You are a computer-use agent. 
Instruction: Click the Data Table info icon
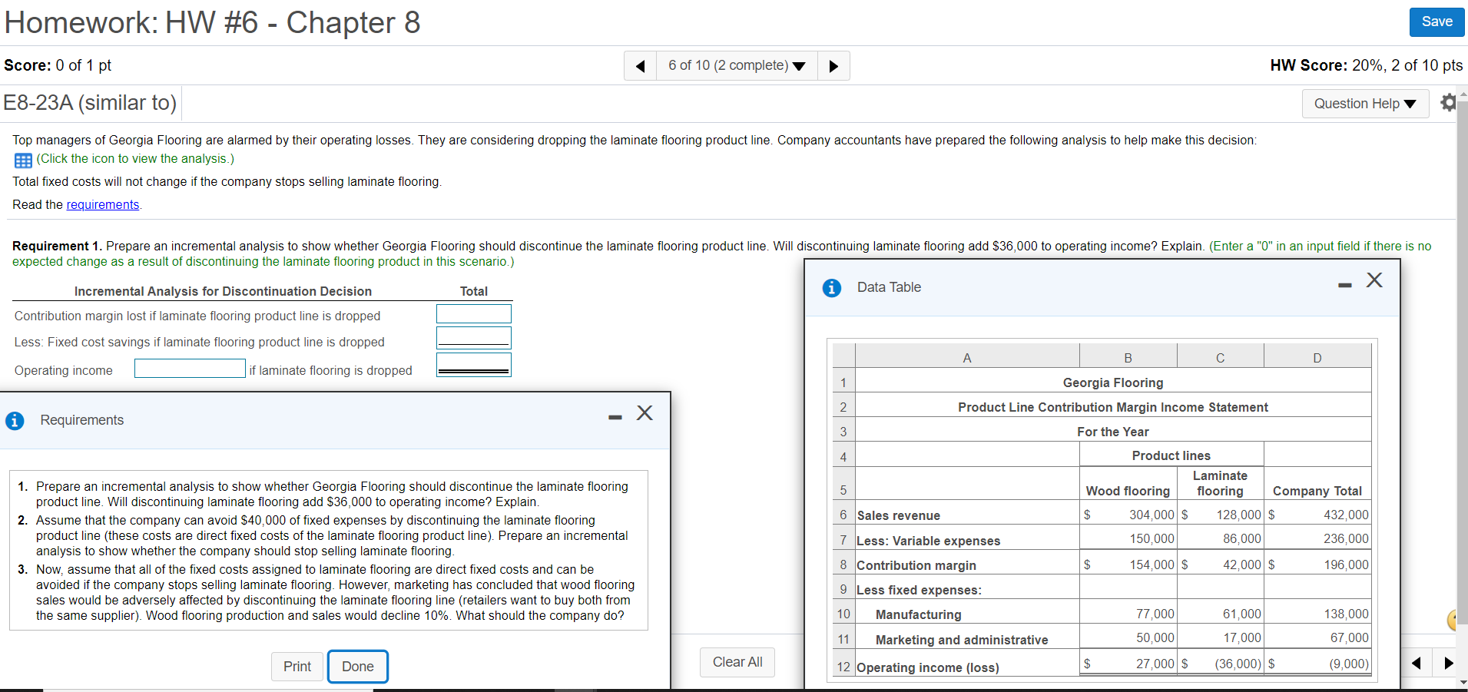[x=831, y=288]
